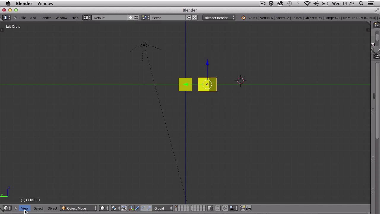The height and width of the screenshot is (214, 380).
Task: Click the Scene name field
Action: 168,18
